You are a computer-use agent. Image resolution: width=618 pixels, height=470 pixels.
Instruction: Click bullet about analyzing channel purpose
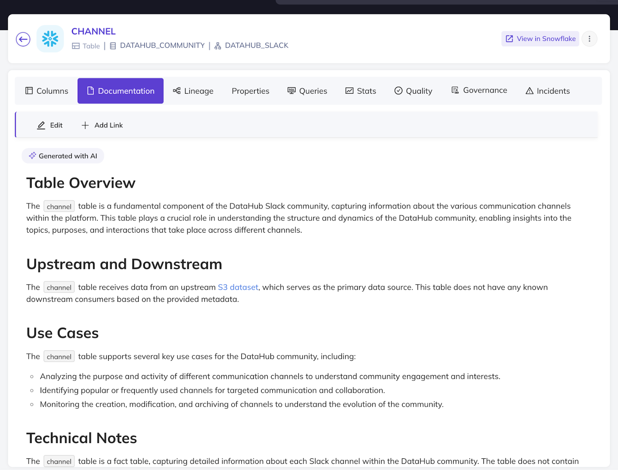click(270, 376)
